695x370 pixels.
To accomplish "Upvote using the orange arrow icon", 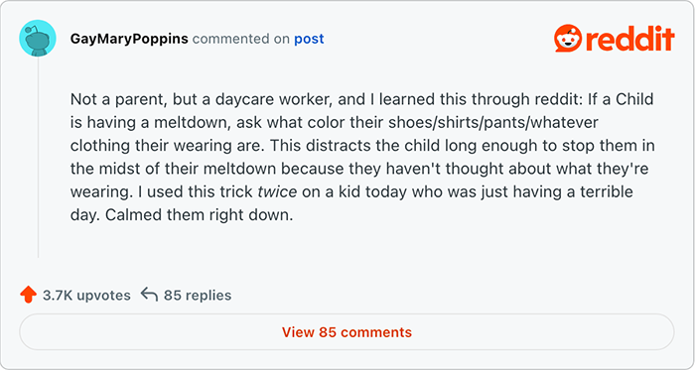I will (29, 295).
